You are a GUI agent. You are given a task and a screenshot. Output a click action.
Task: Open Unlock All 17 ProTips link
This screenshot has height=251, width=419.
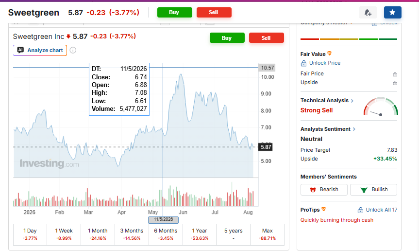pos(377,210)
